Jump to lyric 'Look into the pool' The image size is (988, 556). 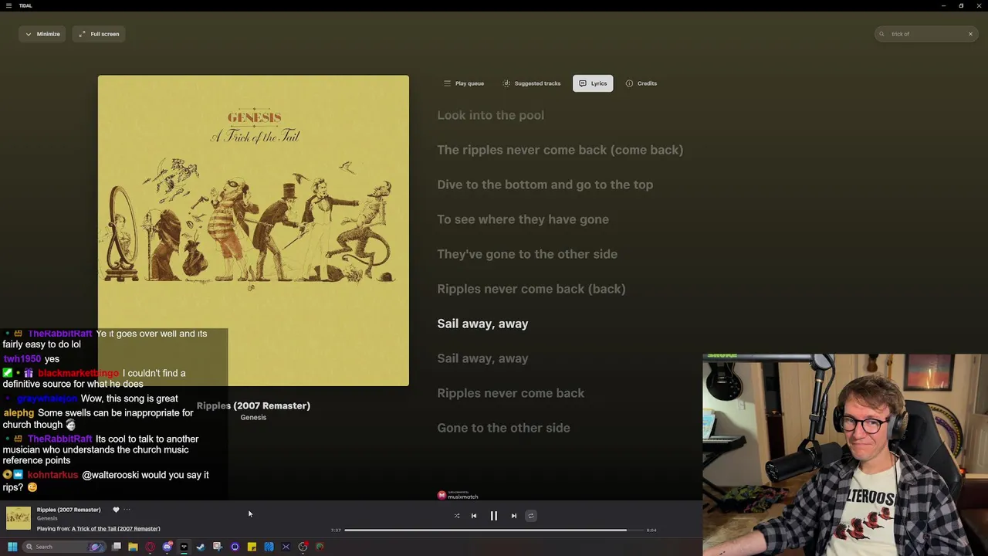click(490, 115)
